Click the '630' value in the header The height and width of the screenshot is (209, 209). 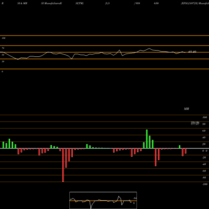pyautogui.click(x=156, y=3)
